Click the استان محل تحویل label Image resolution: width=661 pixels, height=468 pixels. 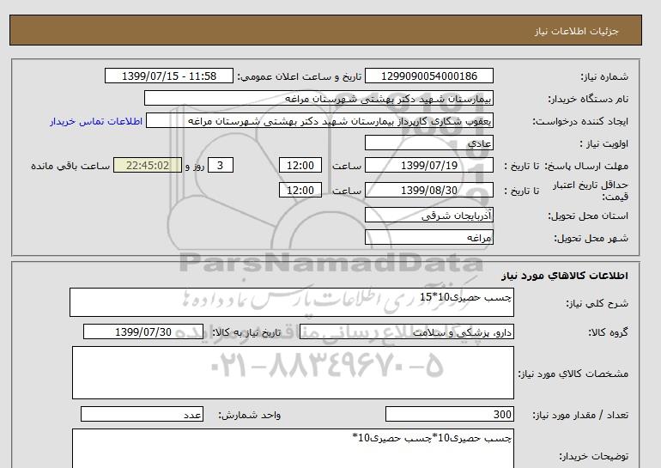tap(588, 216)
